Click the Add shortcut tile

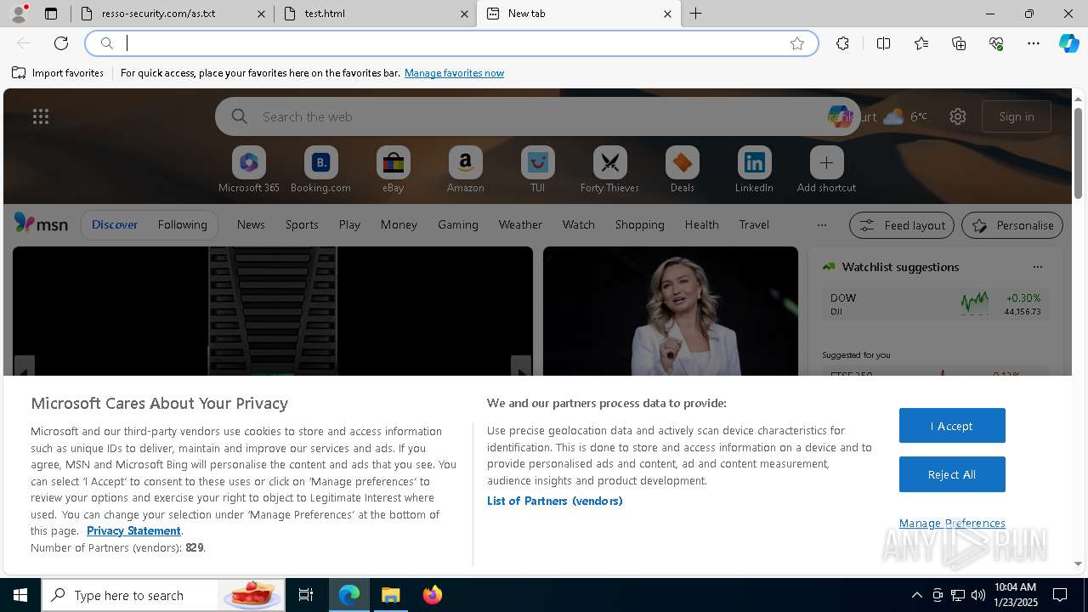pos(826,169)
